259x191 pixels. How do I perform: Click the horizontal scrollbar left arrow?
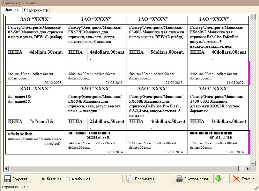[5, 168]
